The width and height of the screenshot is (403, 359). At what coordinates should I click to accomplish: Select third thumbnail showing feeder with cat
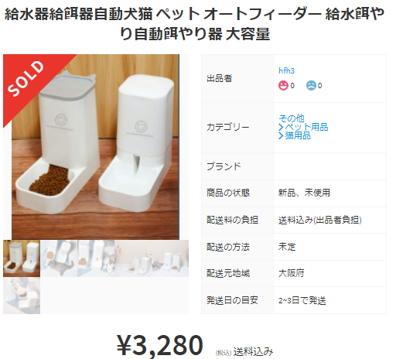pyautogui.click(x=96, y=258)
